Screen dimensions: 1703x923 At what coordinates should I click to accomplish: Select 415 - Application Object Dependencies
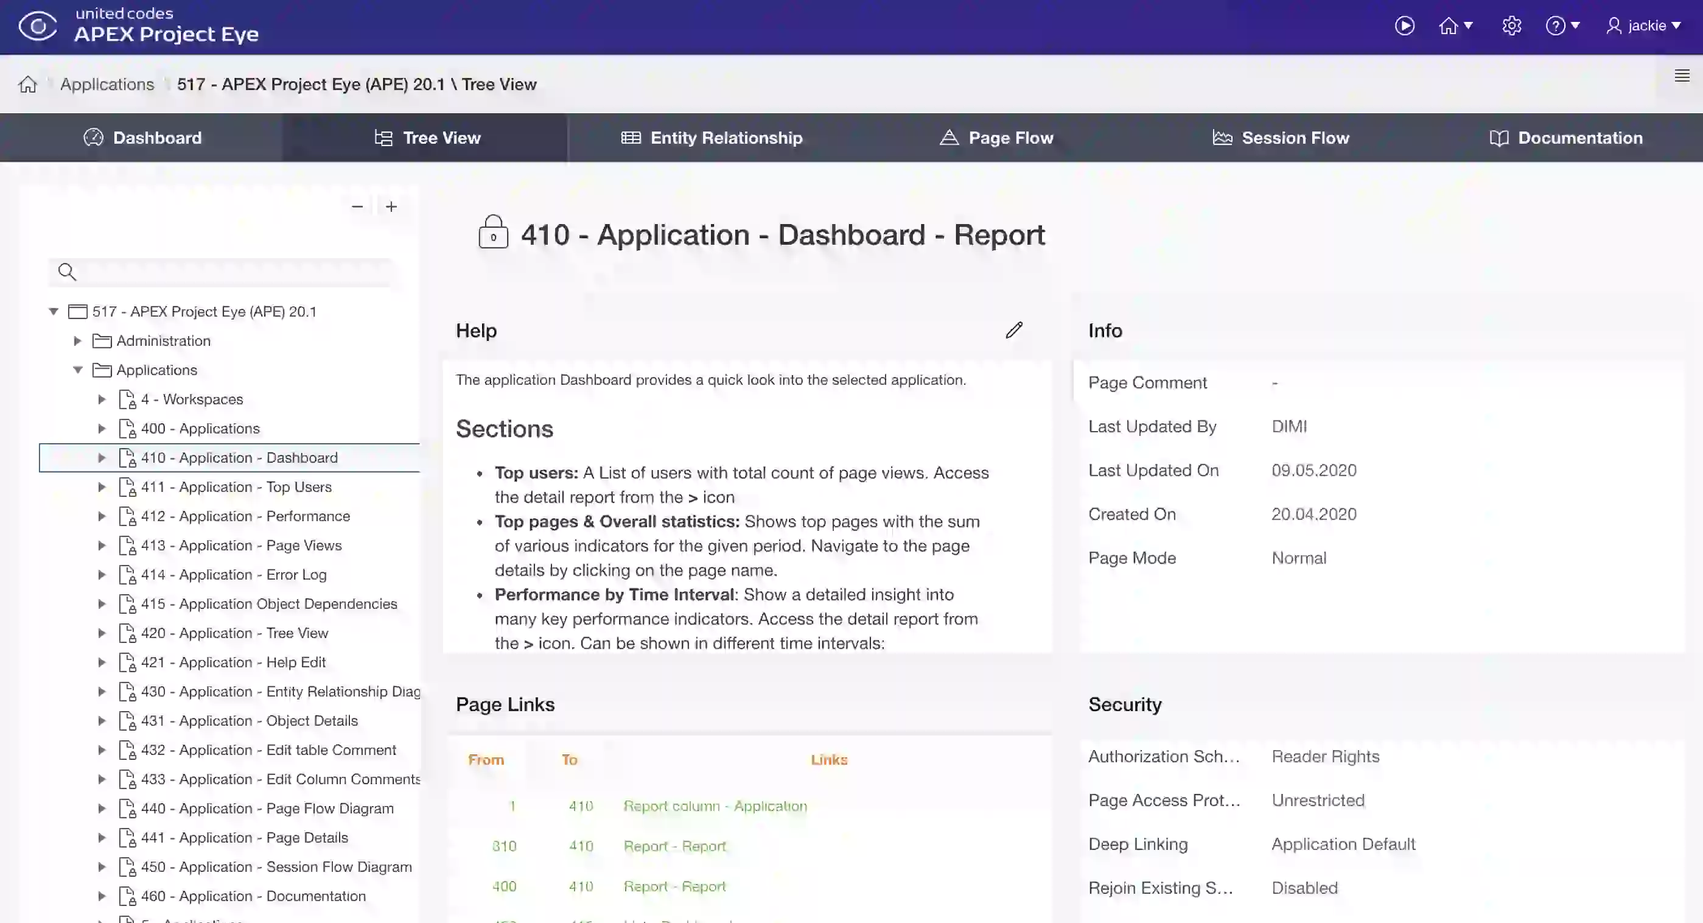[x=269, y=603]
